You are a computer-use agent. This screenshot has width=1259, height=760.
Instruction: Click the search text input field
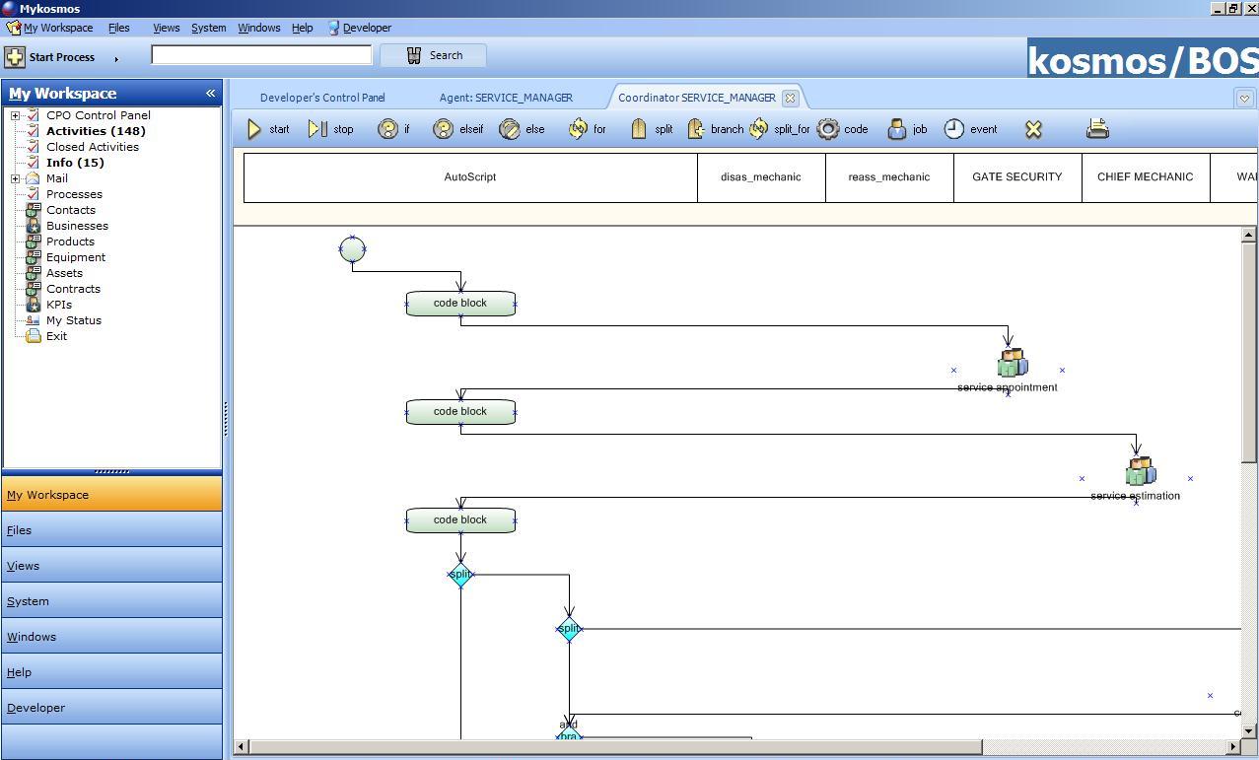pos(261,55)
